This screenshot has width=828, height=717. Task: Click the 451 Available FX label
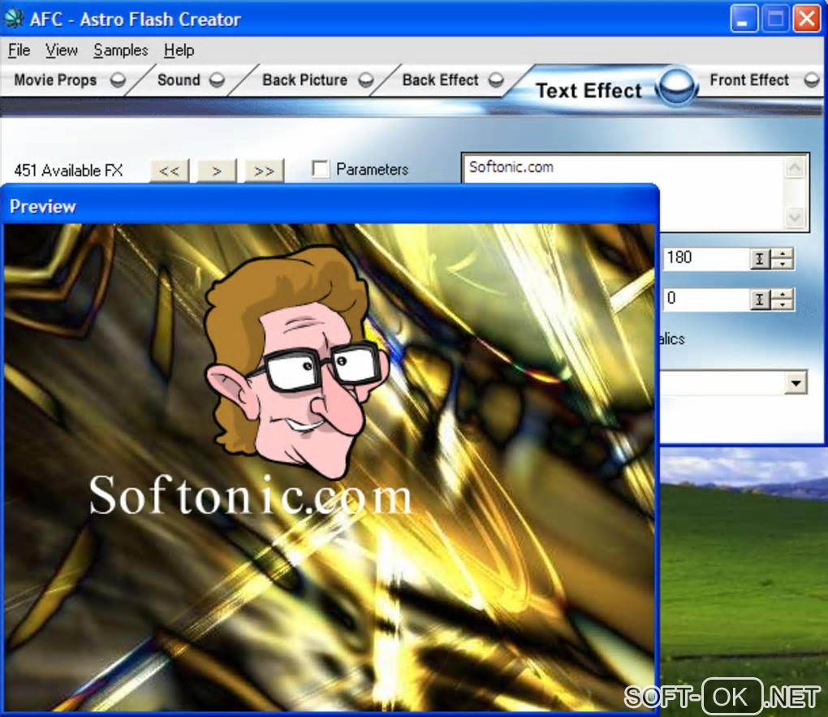pos(68,171)
